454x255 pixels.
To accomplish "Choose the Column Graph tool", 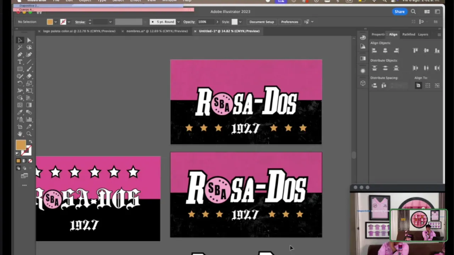I will 29,120.
